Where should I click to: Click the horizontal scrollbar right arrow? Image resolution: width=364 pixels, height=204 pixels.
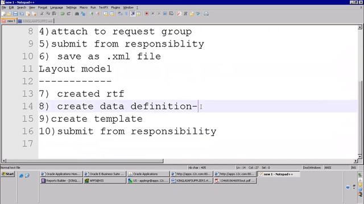(356, 161)
